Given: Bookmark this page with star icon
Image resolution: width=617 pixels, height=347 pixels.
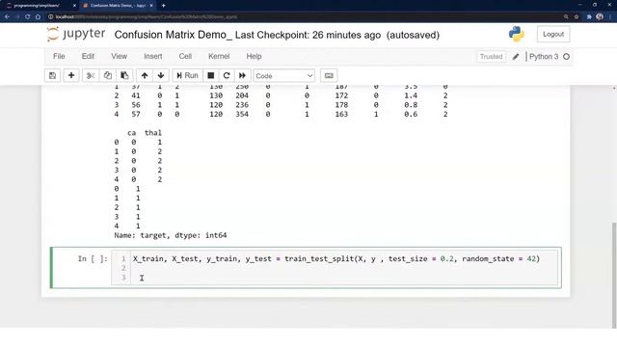Looking at the screenshot, I should click(x=577, y=17).
